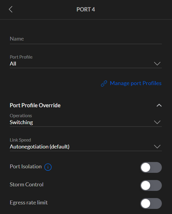Screen dimensions: 172x214
Task: Click the chevron arrow in Port Profile field
Action: tap(157, 64)
